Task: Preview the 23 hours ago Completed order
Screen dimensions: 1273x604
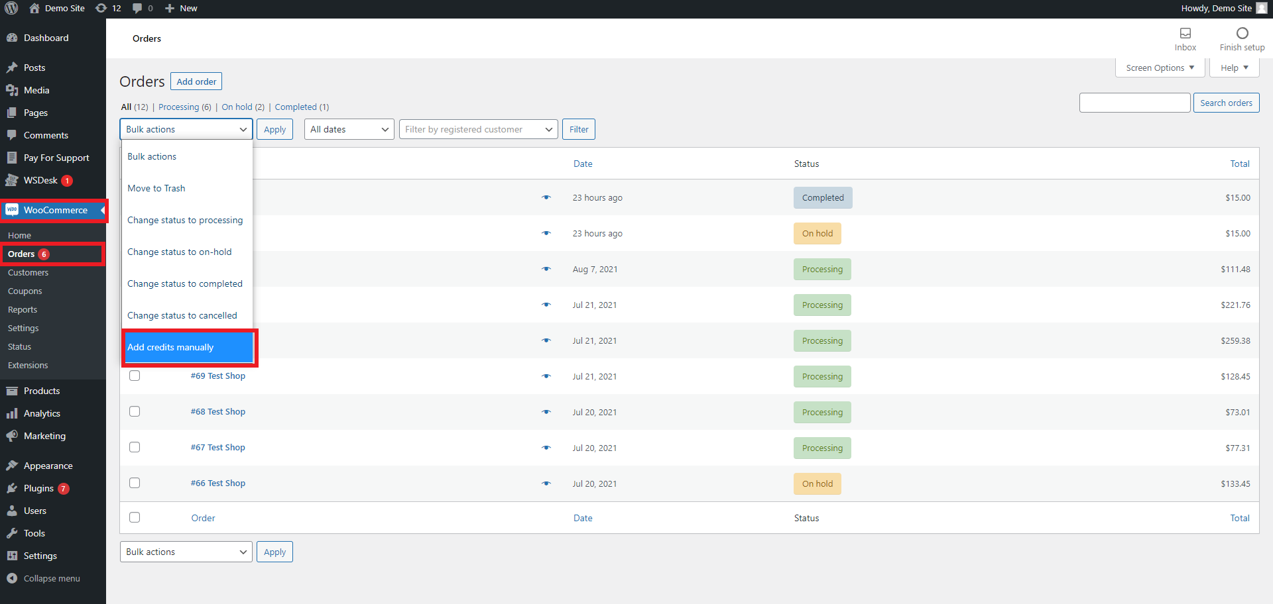Action: 546,197
